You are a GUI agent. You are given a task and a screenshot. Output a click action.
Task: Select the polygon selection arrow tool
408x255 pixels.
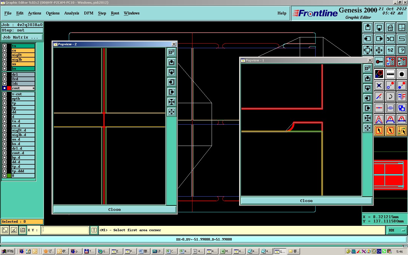click(390, 131)
